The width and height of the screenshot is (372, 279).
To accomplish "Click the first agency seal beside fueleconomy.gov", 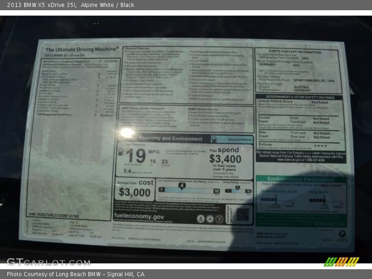I will [x=201, y=219].
